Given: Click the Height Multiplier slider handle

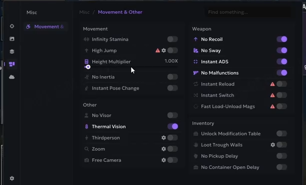Looking at the screenshot, I should pyautogui.click(x=88, y=67).
